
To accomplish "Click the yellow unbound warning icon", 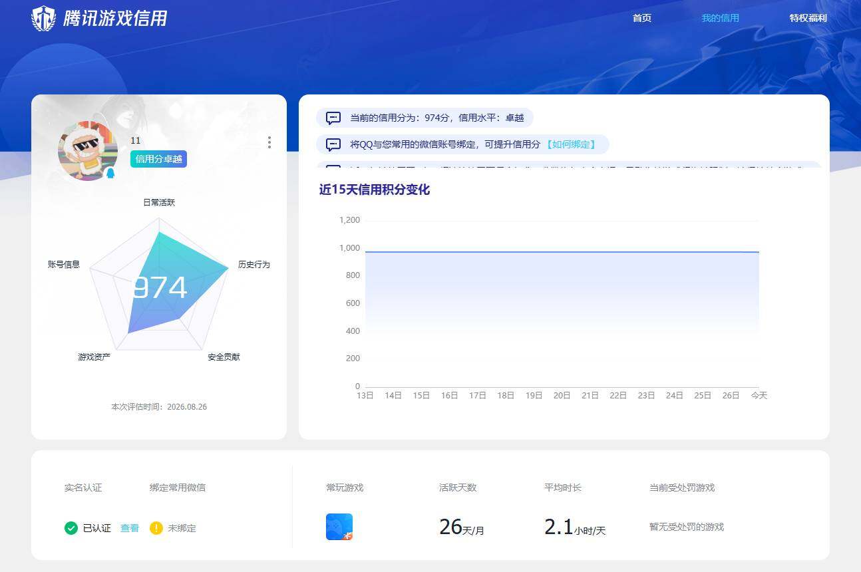I will pyautogui.click(x=156, y=528).
